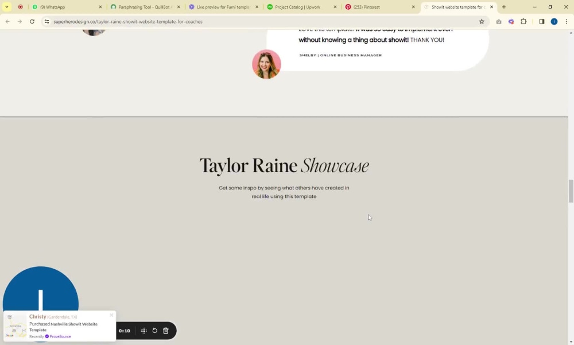Close the Pinterest tab
Screen dimensions: 574x345
[x=413, y=7]
